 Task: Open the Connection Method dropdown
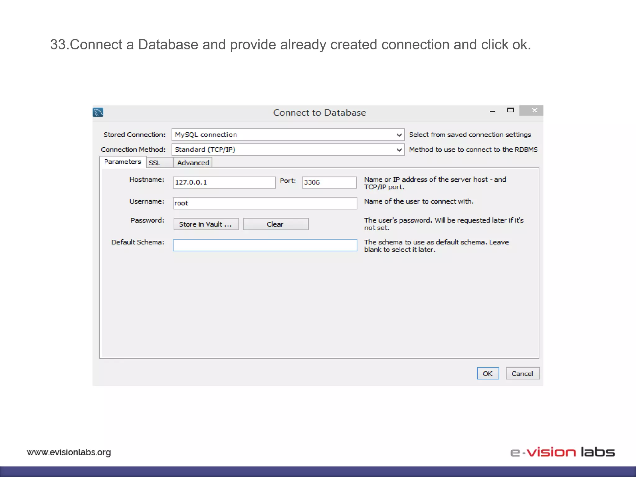(288, 150)
